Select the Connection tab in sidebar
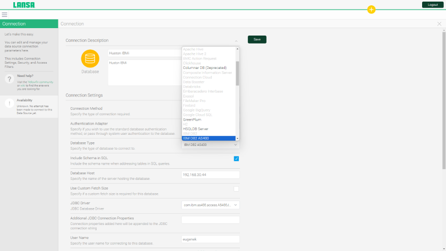 [x=29, y=24]
